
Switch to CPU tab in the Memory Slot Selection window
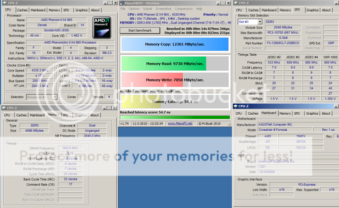[239, 10]
